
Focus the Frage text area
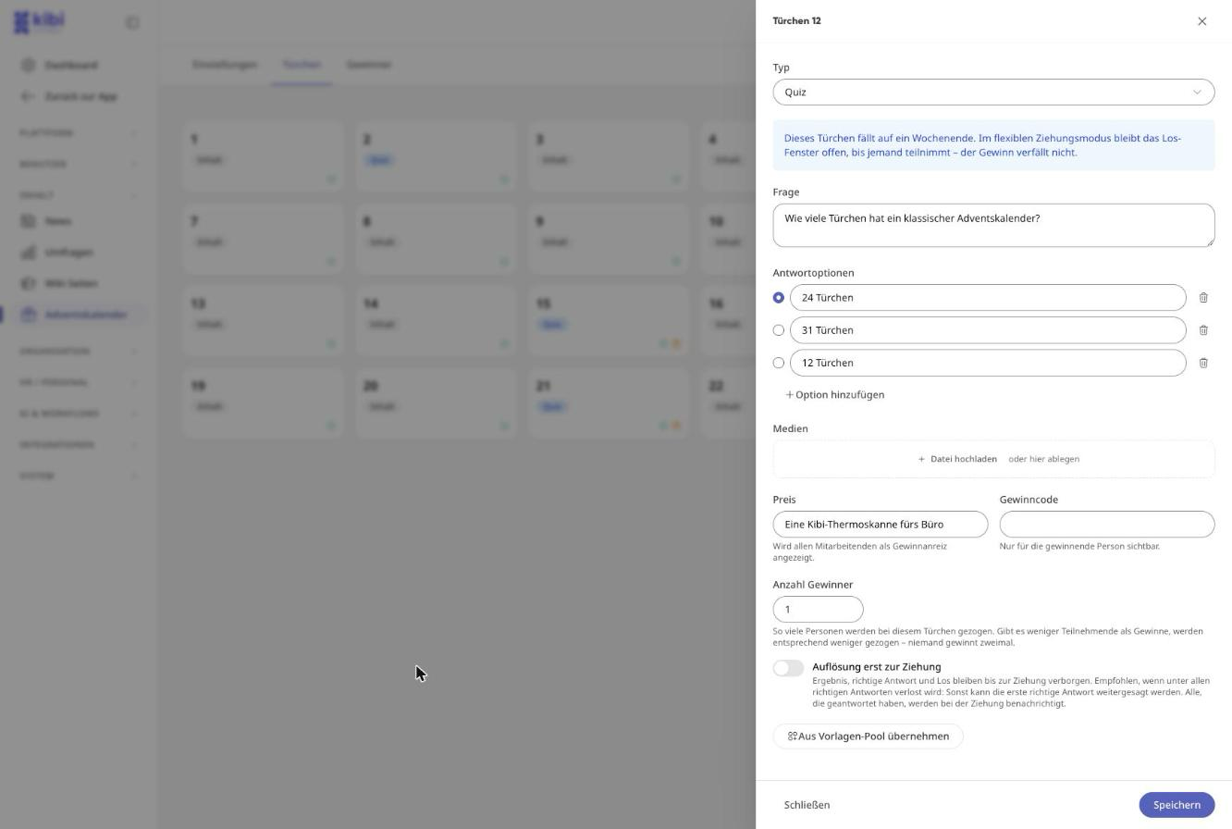pyautogui.click(x=993, y=226)
